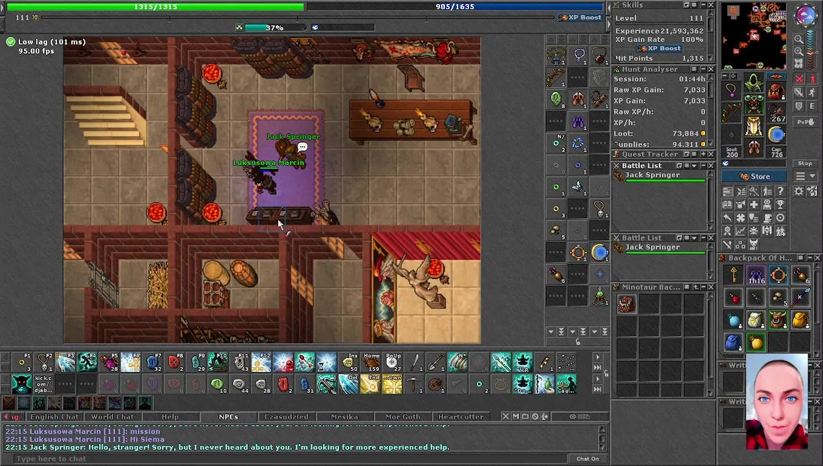Click XP Boost in Skills panel

point(659,49)
